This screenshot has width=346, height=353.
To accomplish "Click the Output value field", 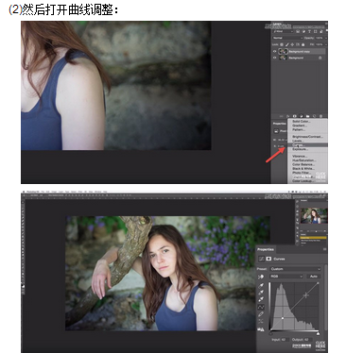I will (x=308, y=340).
